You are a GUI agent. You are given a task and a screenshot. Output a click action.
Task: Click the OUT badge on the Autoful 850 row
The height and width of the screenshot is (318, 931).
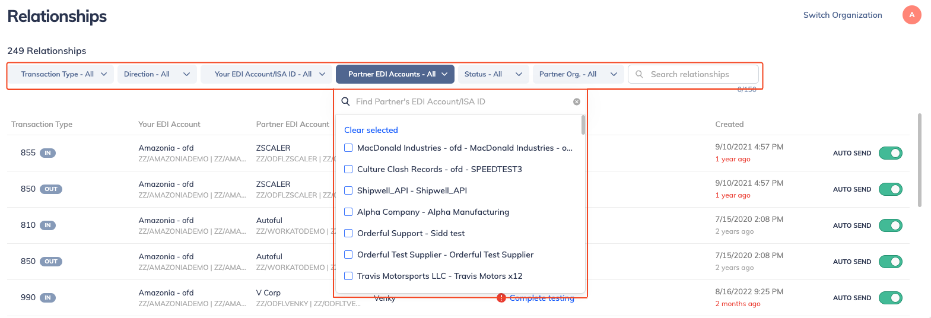pos(51,262)
